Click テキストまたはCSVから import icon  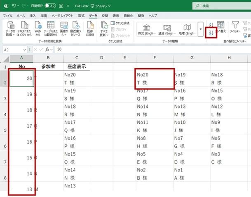[24, 29]
